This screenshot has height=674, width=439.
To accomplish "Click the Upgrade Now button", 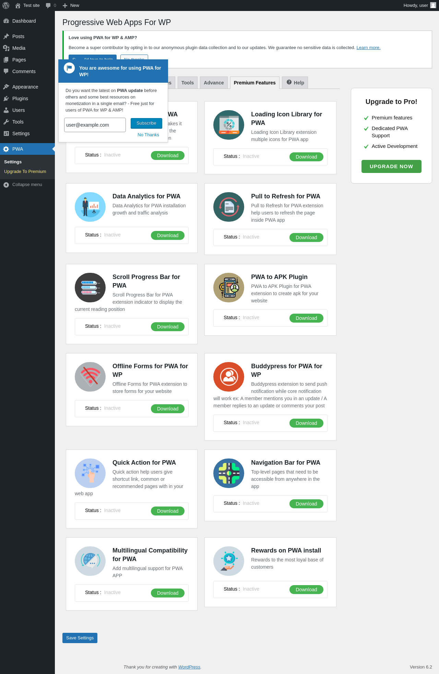I will [x=391, y=166].
